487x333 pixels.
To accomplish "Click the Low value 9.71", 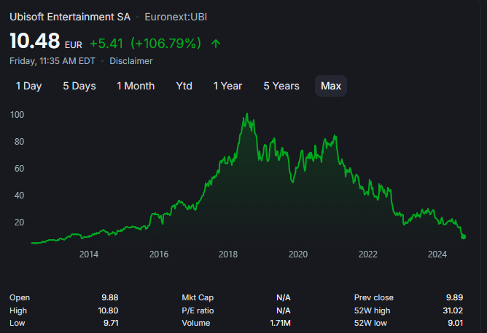I will pyautogui.click(x=111, y=323).
